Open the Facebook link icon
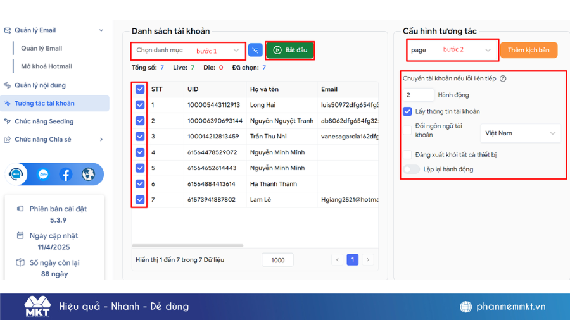Image resolution: width=570 pixels, height=320 pixels. click(66, 175)
